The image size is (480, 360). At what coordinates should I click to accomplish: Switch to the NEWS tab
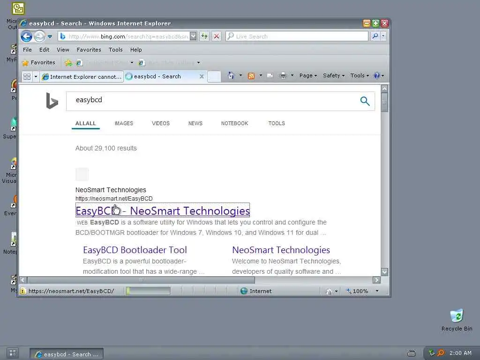(195, 123)
